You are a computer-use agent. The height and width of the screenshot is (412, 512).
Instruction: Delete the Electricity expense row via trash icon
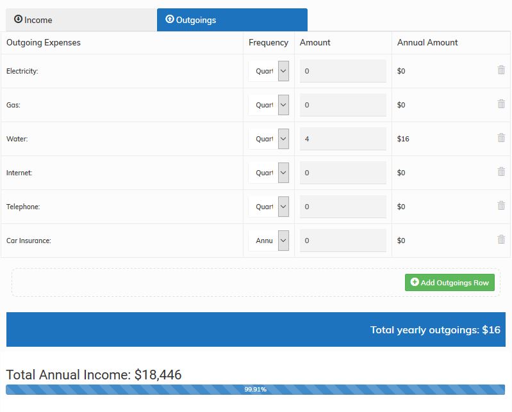click(501, 70)
